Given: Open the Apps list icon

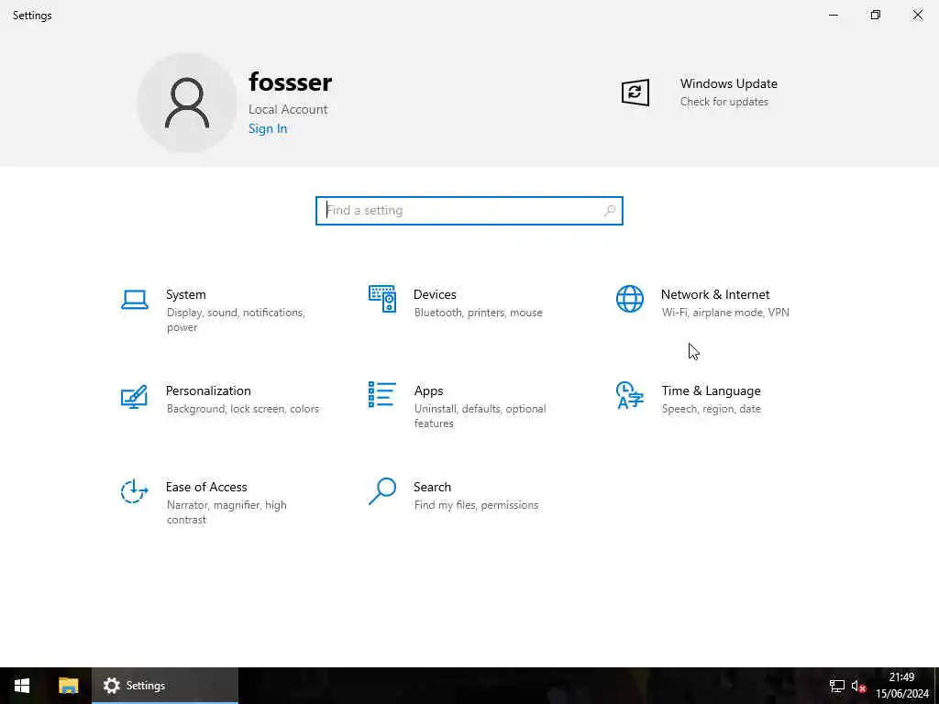Looking at the screenshot, I should point(382,395).
